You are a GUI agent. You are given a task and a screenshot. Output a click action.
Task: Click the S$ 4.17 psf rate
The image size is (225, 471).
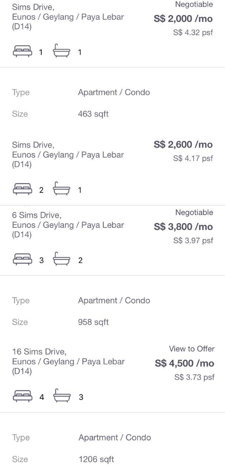[193, 158]
